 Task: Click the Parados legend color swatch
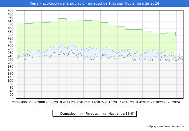[82, 114]
